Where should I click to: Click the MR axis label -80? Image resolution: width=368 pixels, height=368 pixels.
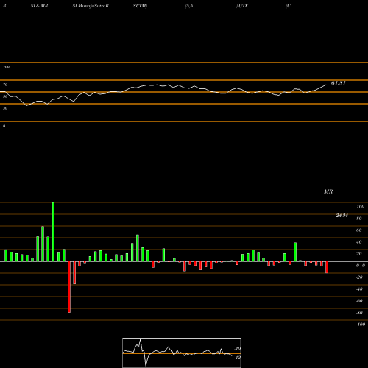pos(359,313)
